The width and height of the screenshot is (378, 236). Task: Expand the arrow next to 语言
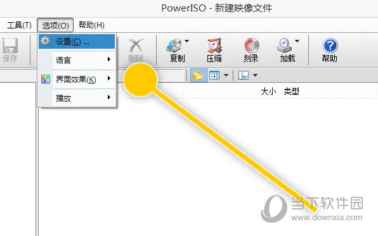pos(109,59)
